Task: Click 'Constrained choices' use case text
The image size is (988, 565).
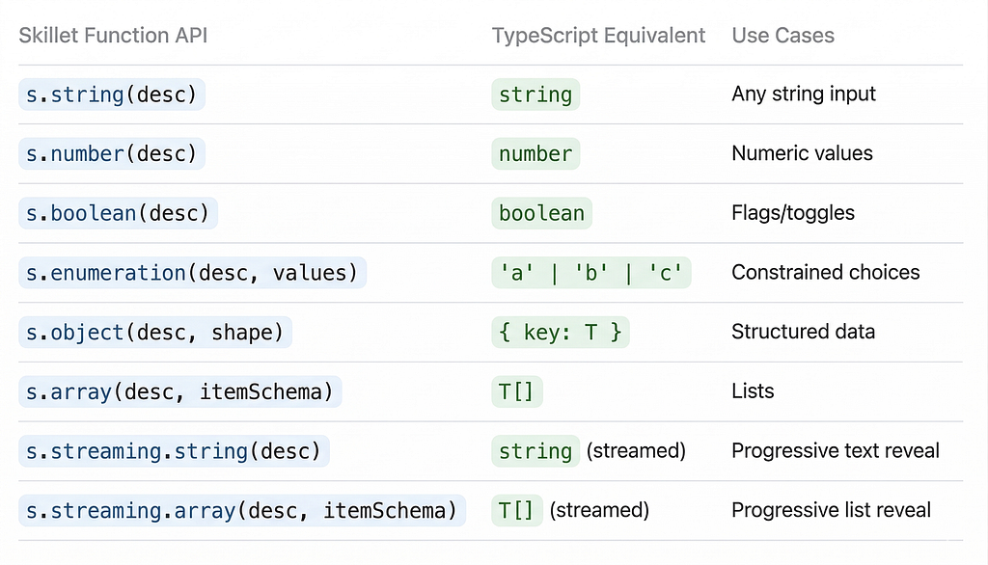Action: [826, 272]
